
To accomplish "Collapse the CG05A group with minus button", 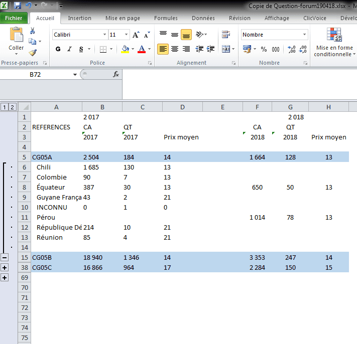I will pos(5,257).
